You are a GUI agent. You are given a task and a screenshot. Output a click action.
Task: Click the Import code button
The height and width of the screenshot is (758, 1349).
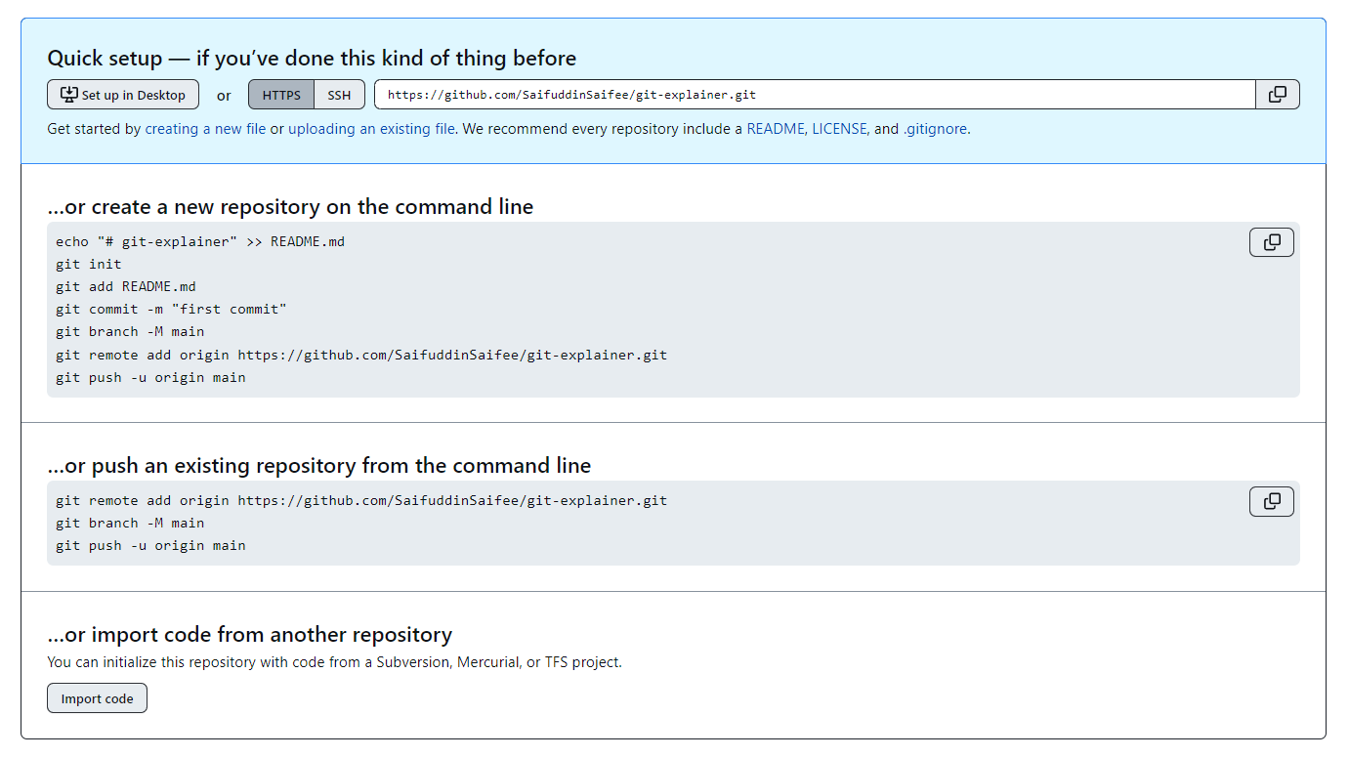click(97, 697)
